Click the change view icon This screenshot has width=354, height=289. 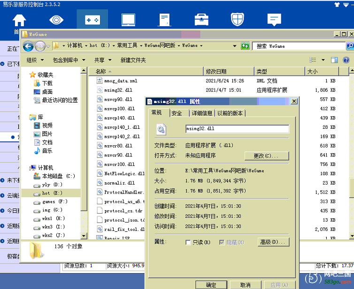point(313,60)
